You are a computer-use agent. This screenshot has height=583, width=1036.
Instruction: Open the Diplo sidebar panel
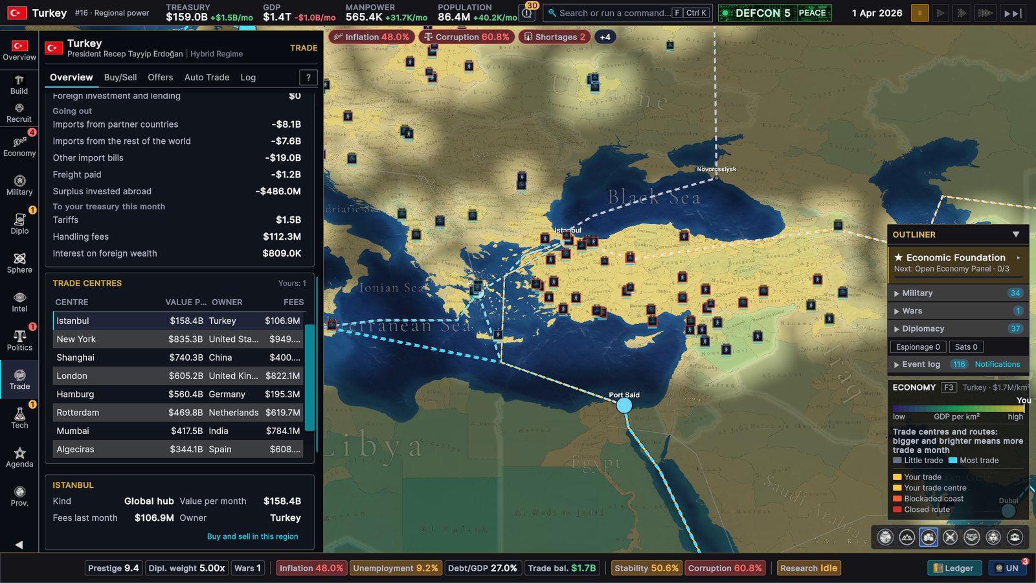click(x=19, y=224)
